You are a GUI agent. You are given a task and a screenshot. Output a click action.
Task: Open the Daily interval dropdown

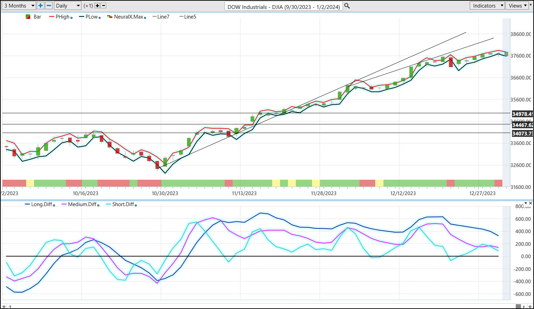[68, 5]
